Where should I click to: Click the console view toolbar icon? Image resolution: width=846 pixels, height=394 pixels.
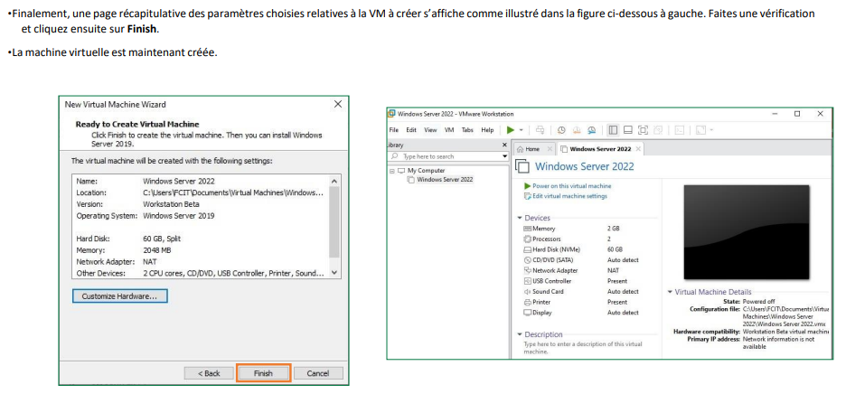click(x=680, y=130)
